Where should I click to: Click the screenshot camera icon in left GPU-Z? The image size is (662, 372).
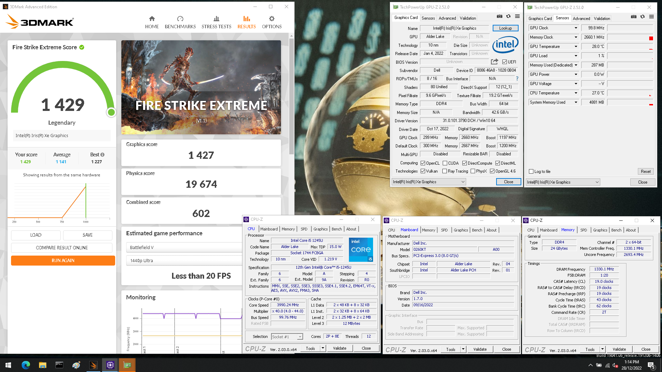(499, 16)
